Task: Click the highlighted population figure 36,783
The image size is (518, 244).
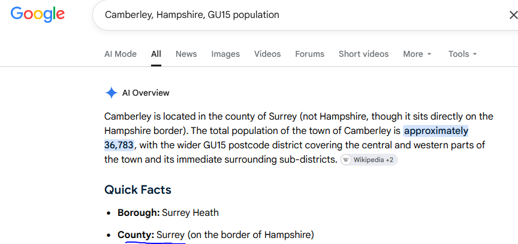Action: [119, 145]
